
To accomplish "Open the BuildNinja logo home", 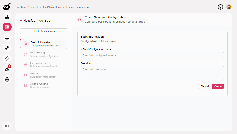I will [7, 6].
